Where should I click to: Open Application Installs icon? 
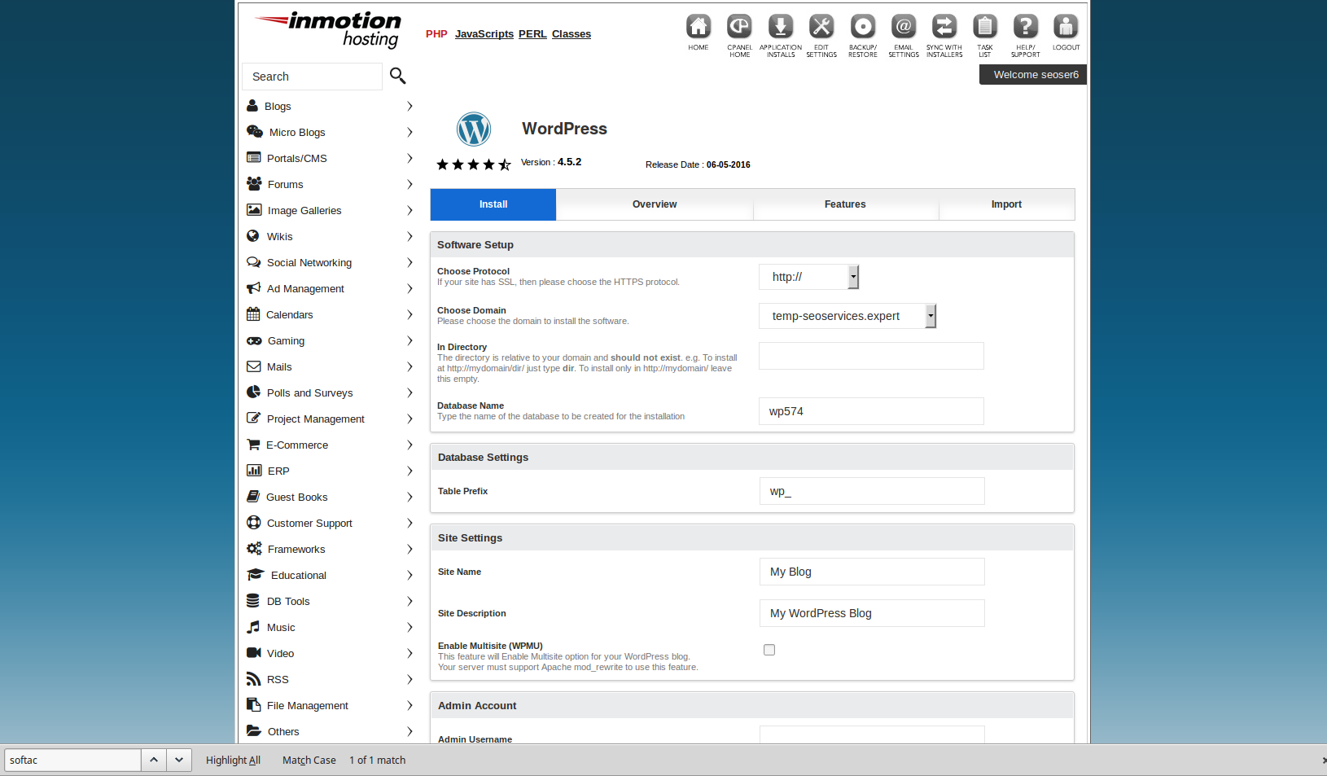pyautogui.click(x=780, y=28)
